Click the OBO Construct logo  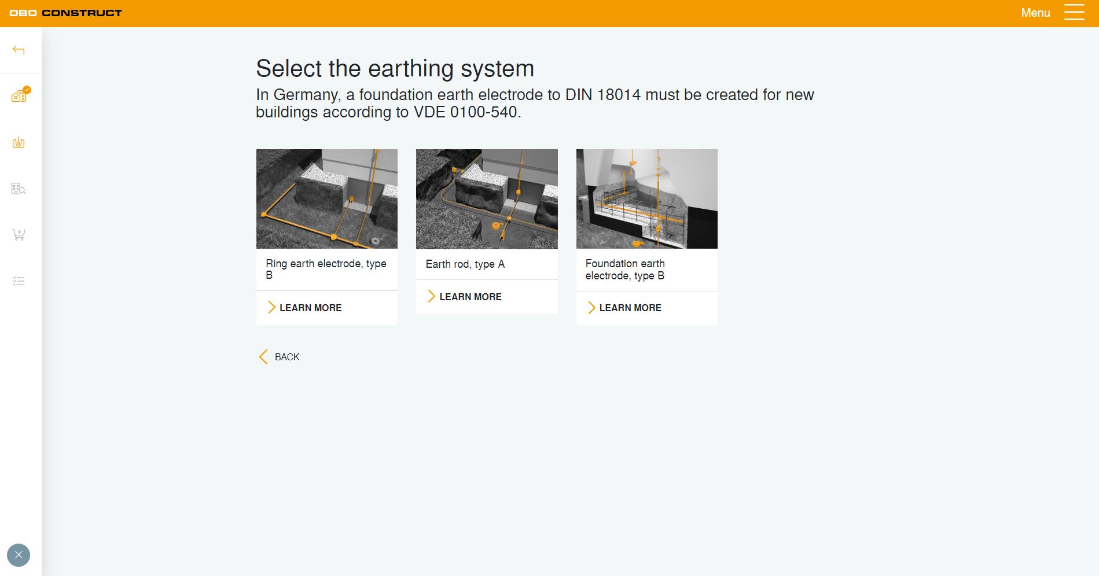click(x=66, y=13)
